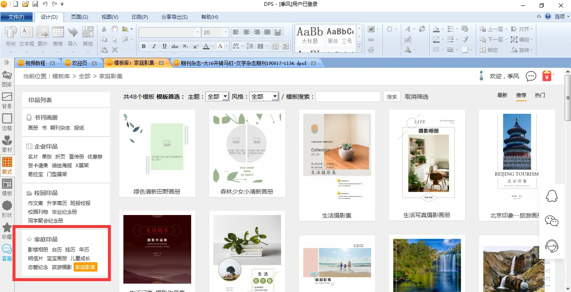Open the 图库 gallery panel in sidebar

point(7,79)
